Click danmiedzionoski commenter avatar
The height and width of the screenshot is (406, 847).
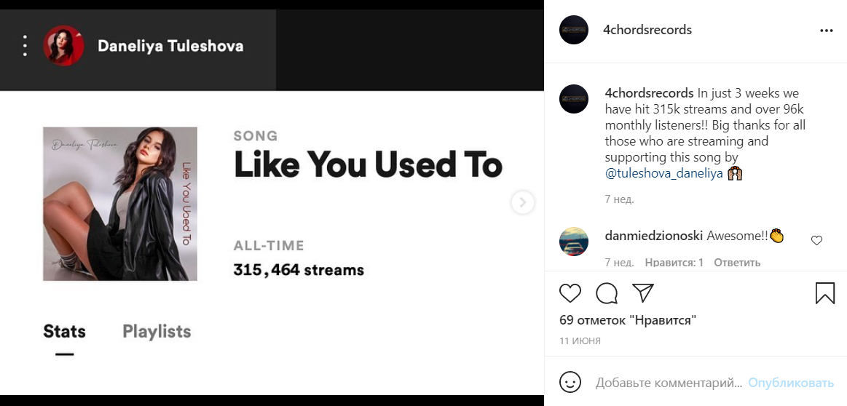[x=574, y=241]
